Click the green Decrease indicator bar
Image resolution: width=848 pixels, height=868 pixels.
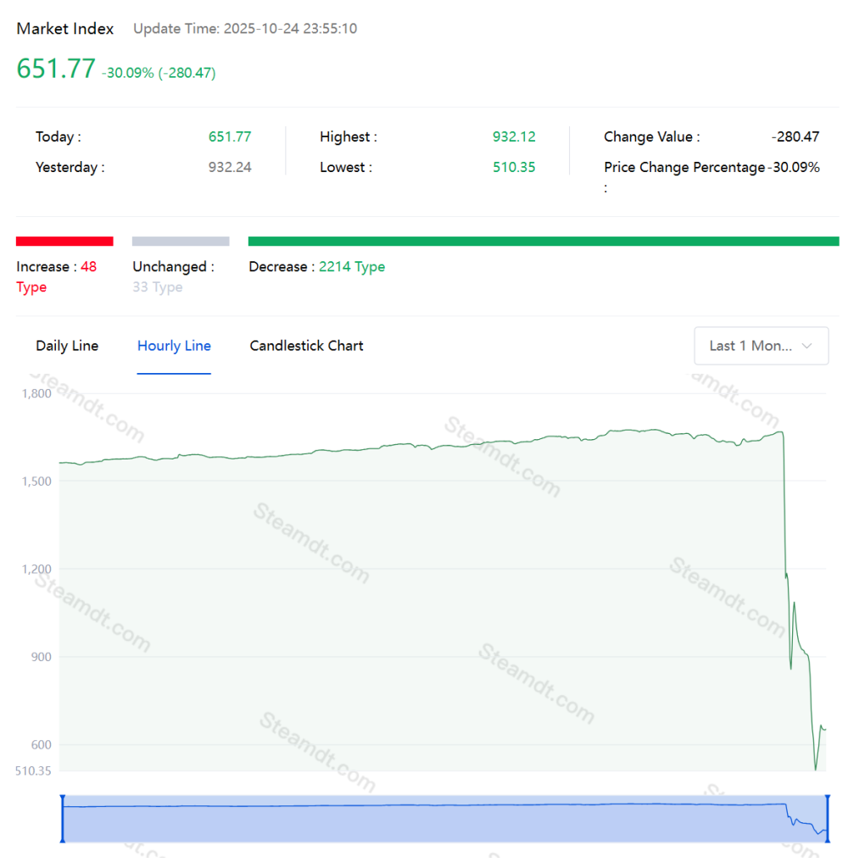tap(544, 242)
